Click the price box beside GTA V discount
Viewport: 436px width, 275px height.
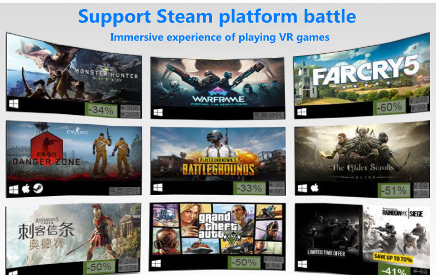coord(273,263)
